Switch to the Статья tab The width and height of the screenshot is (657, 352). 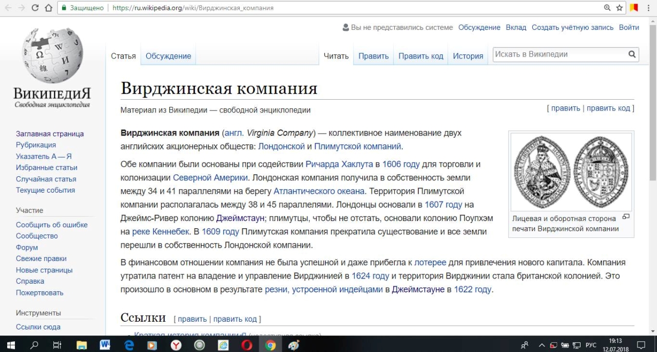tap(123, 56)
